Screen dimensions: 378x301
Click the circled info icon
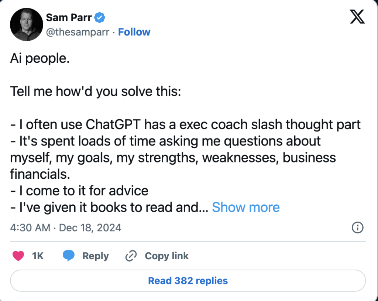(357, 228)
